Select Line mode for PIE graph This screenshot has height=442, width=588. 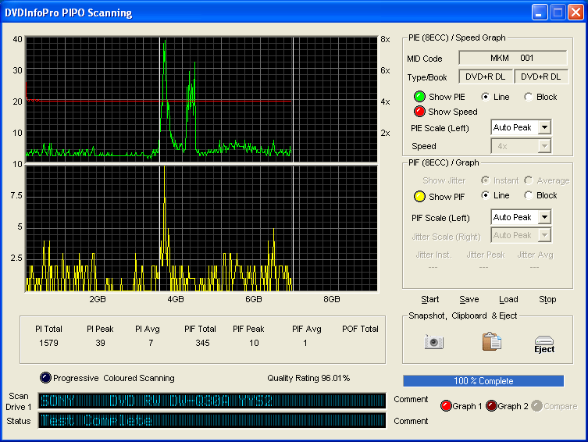[486, 97]
